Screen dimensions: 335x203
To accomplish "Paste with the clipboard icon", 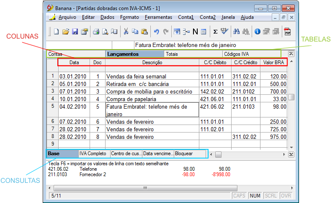I will click(x=144, y=31).
